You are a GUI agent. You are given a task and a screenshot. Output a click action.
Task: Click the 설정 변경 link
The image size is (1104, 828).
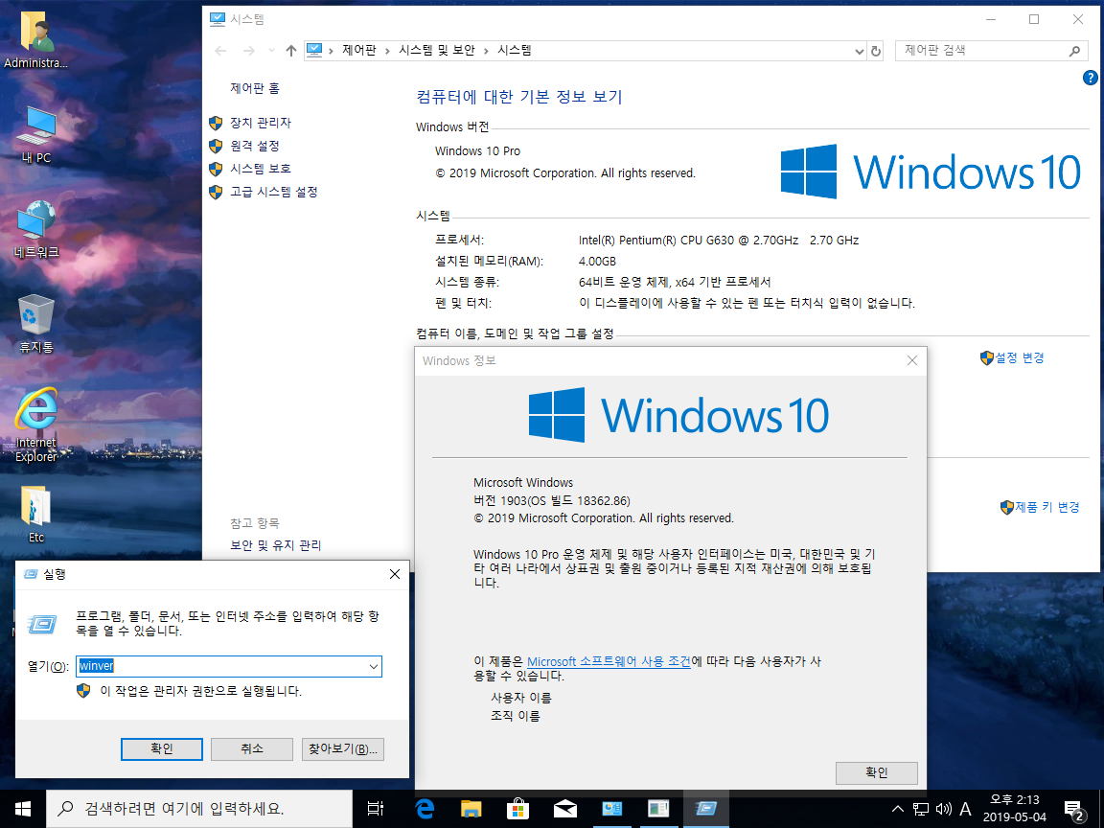click(1020, 357)
